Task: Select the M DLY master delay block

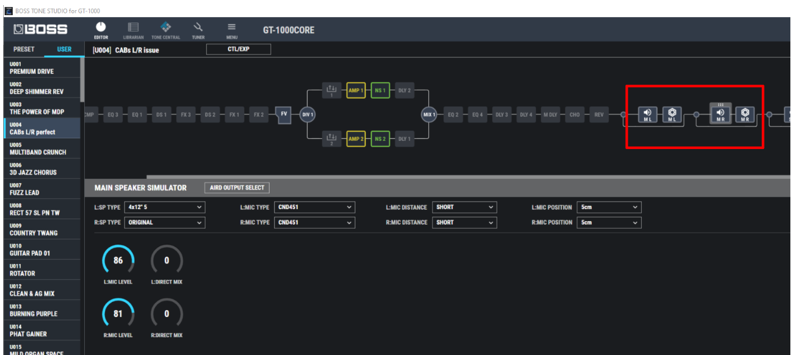Action: click(550, 114)
